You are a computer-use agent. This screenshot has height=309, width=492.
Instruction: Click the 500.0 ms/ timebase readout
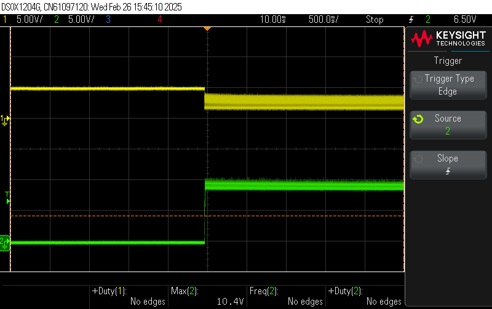coord(323,20)
